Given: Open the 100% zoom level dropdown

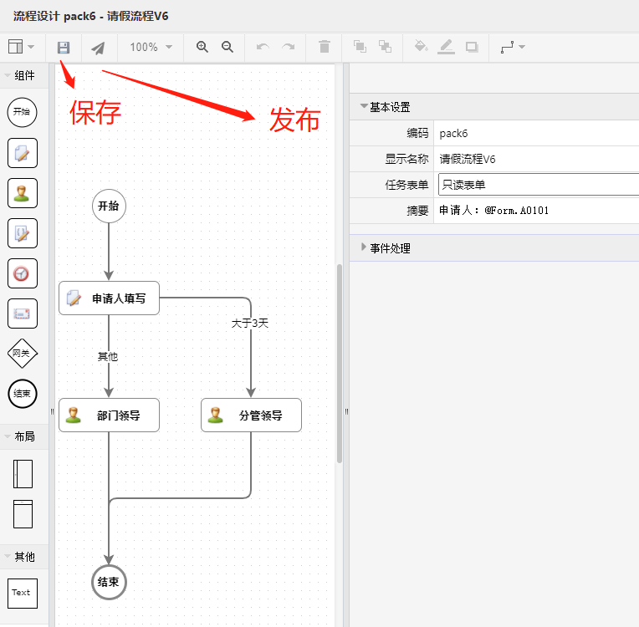Looking at the screenshot, I should [151, 47].
